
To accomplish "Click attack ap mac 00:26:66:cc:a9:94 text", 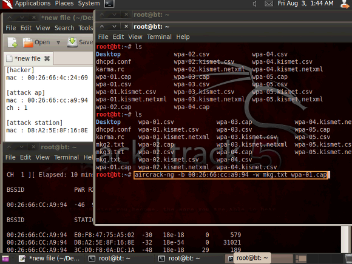I will point(47,100).
